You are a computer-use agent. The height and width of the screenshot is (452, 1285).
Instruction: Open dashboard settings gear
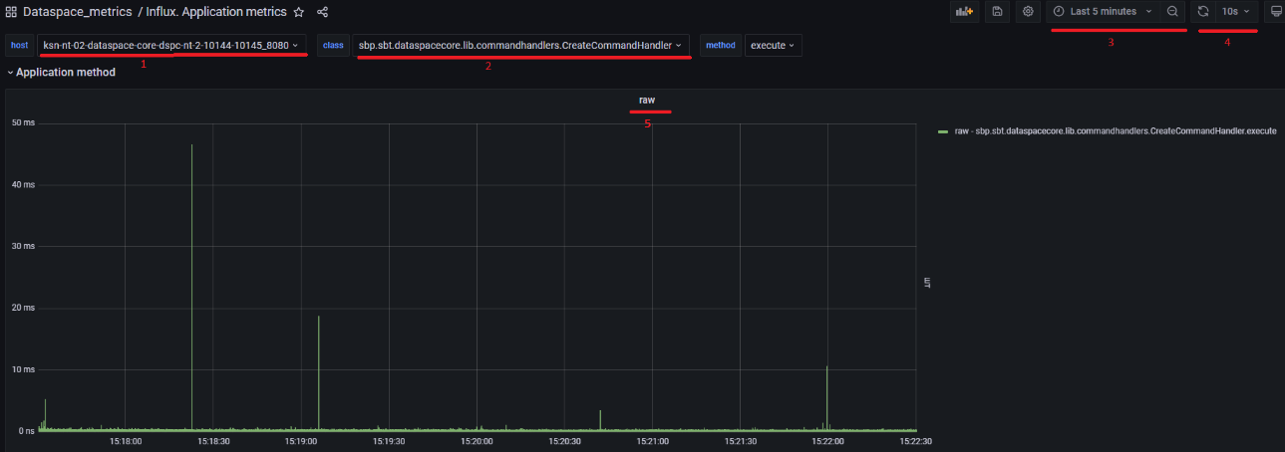[x=1028, y=12]
